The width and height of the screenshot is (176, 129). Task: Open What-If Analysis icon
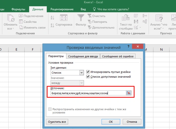point(159,18)
